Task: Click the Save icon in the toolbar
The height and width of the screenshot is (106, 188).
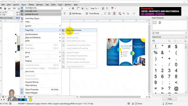Action: tap(5, 9)
